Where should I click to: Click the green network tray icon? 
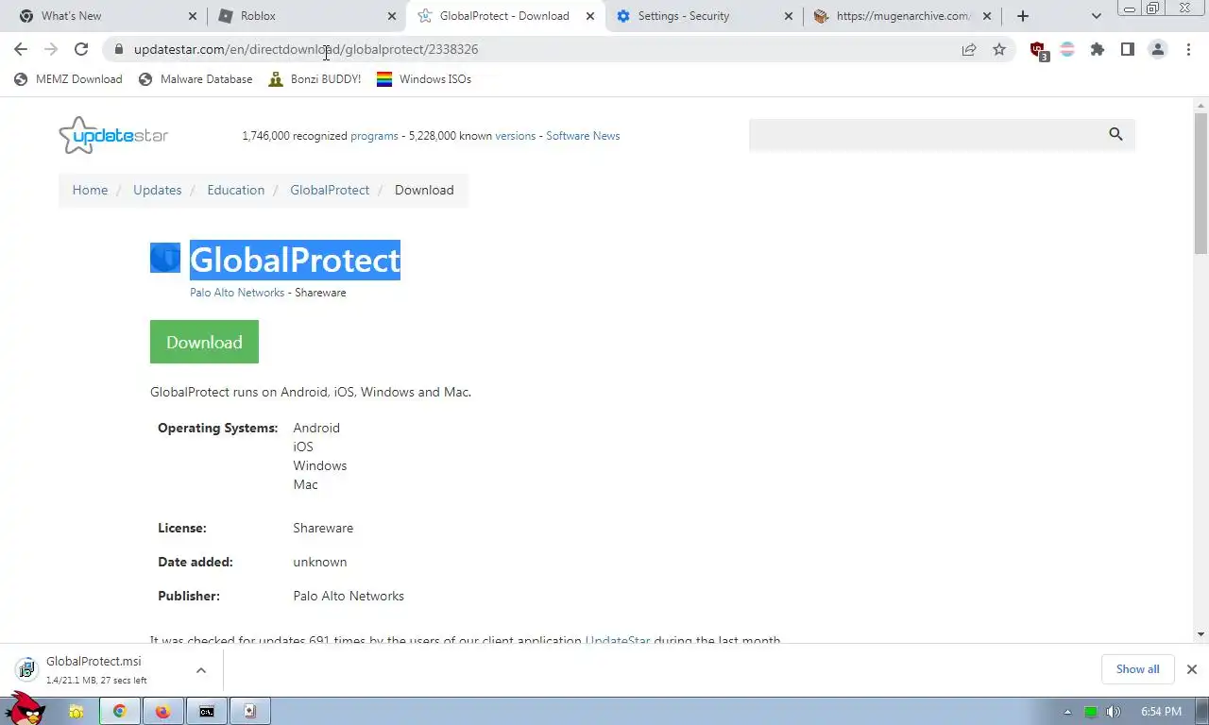(x=1091, y=712)
